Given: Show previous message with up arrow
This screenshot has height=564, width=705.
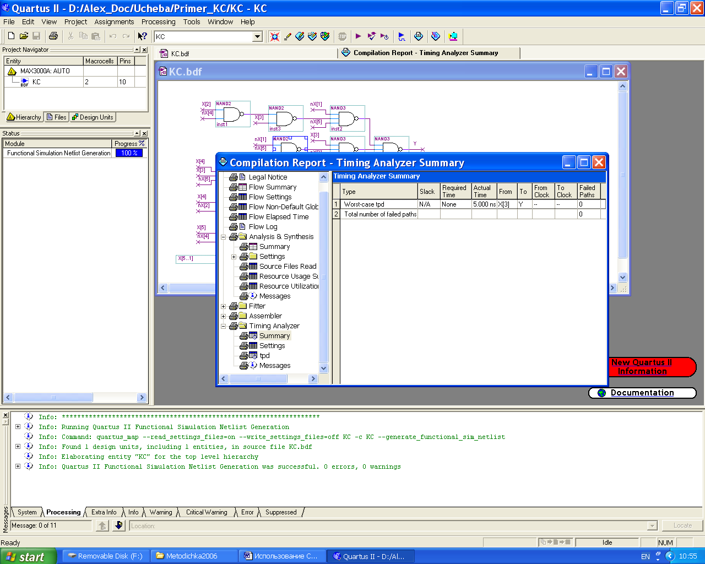Looking at the screenshot, I should 102,525.
